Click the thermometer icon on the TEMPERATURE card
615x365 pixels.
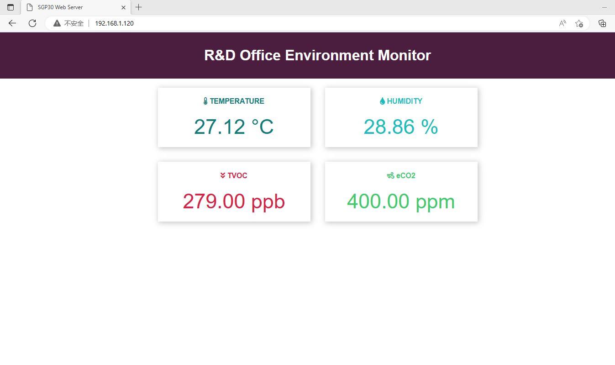coord(205,101)
